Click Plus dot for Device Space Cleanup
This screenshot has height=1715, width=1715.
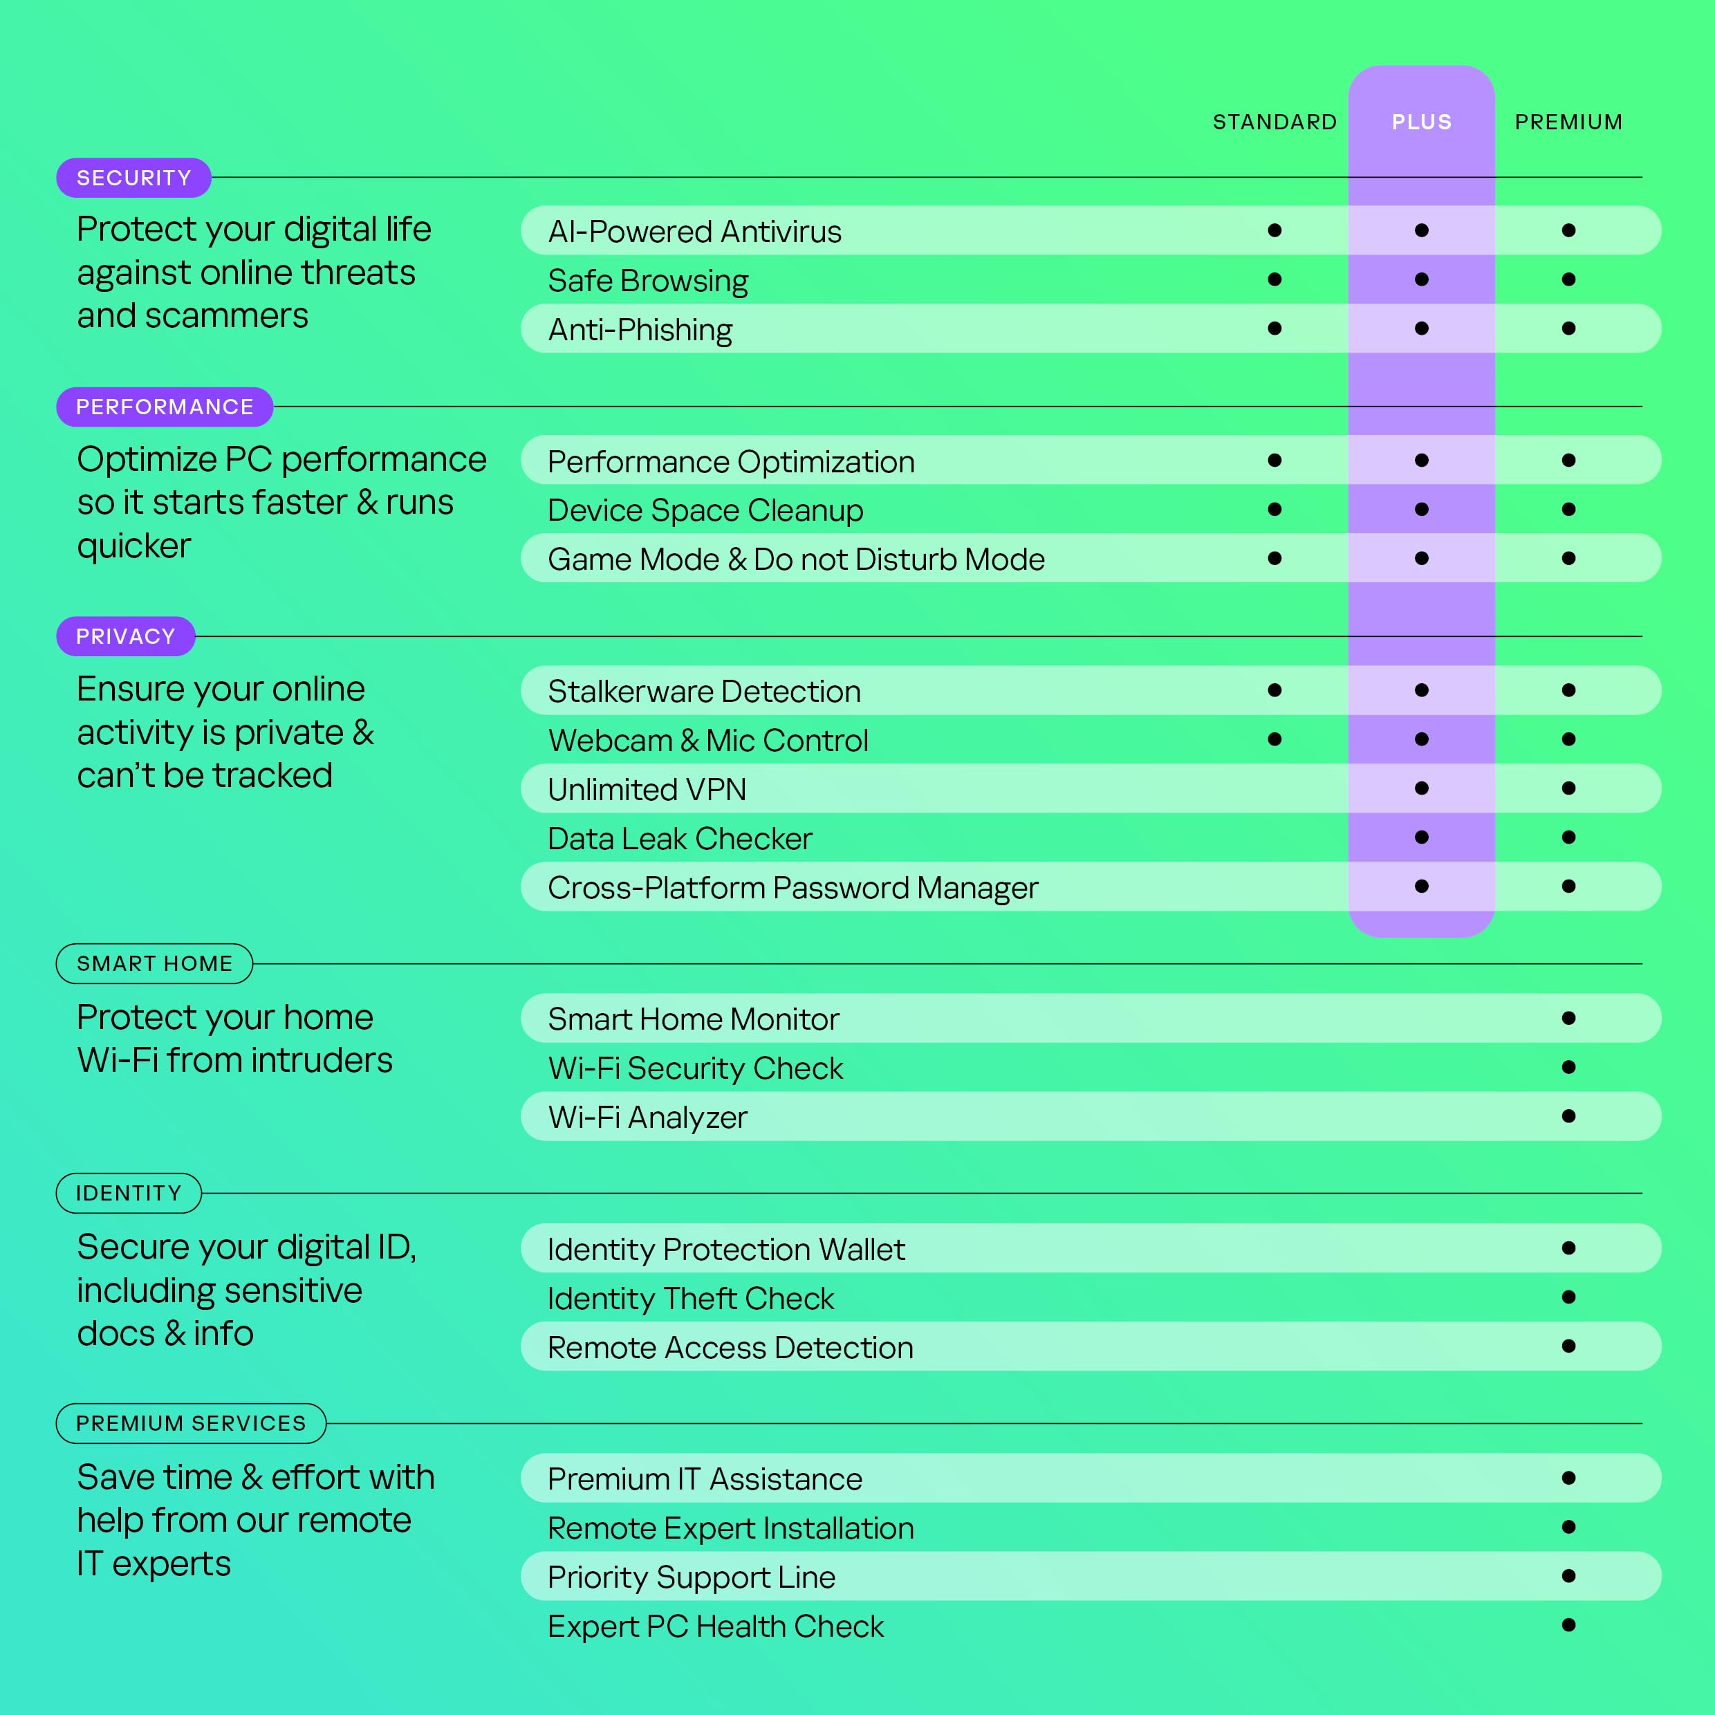(x=1421, y=510)
